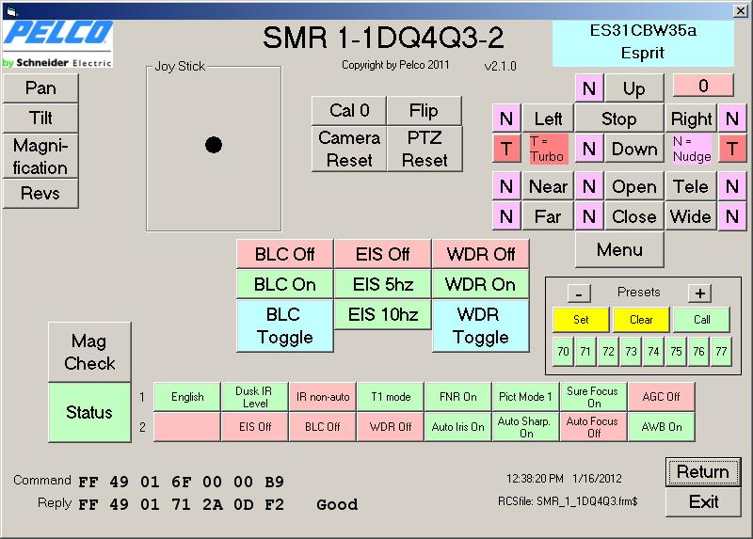Viewport: 753px width, 539px height.
Task: Click Camera Reset
Action: [349, 149]
